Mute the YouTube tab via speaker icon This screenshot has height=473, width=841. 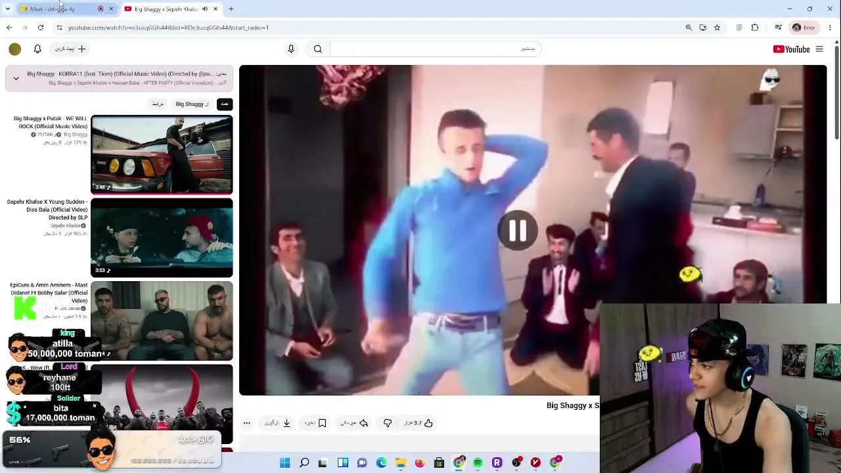tap(205, 9)
